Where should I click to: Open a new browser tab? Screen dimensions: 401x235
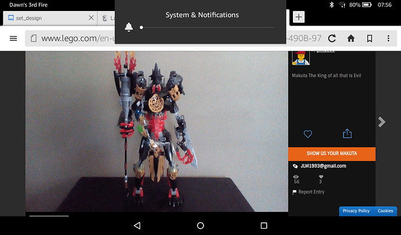[299, 17]
